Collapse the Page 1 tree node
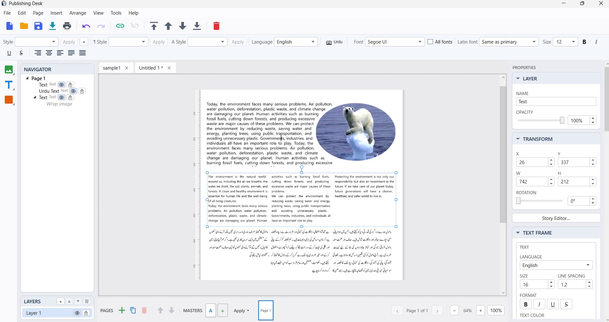The height and width of the screenshot is (322, 609). click(27, 78)
